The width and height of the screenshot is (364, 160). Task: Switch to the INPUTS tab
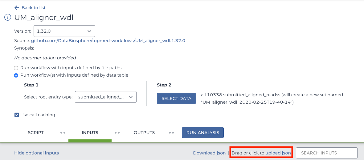point(90,133)
